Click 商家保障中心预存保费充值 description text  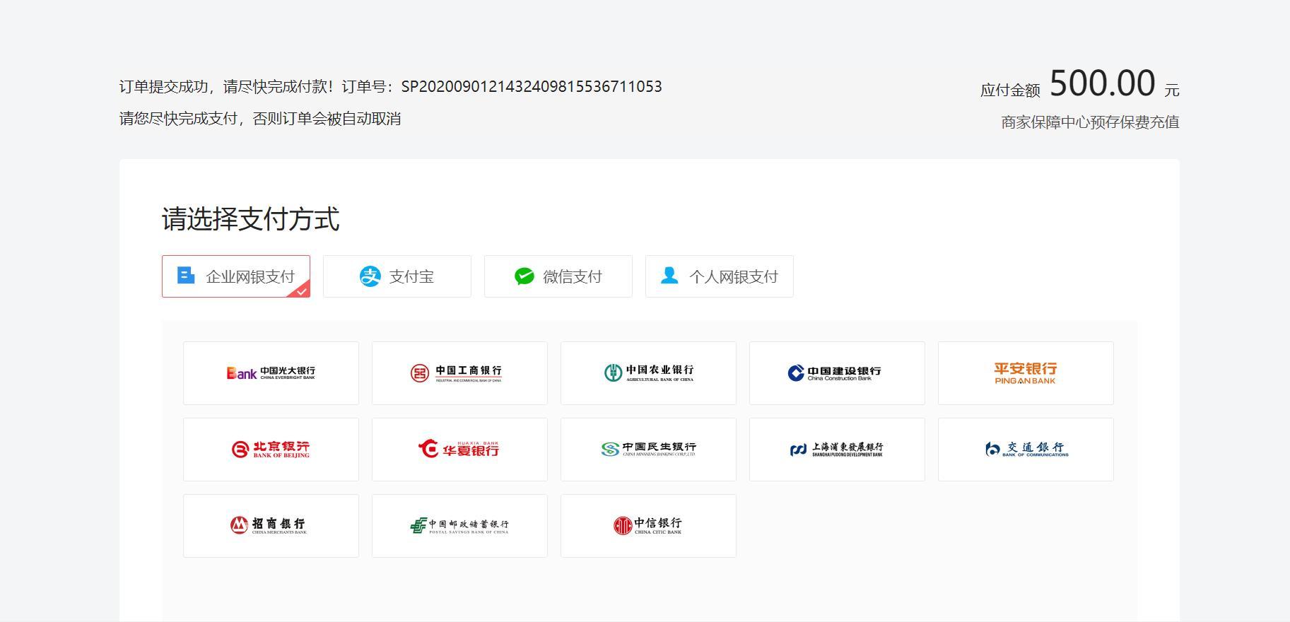[1090, 122]
